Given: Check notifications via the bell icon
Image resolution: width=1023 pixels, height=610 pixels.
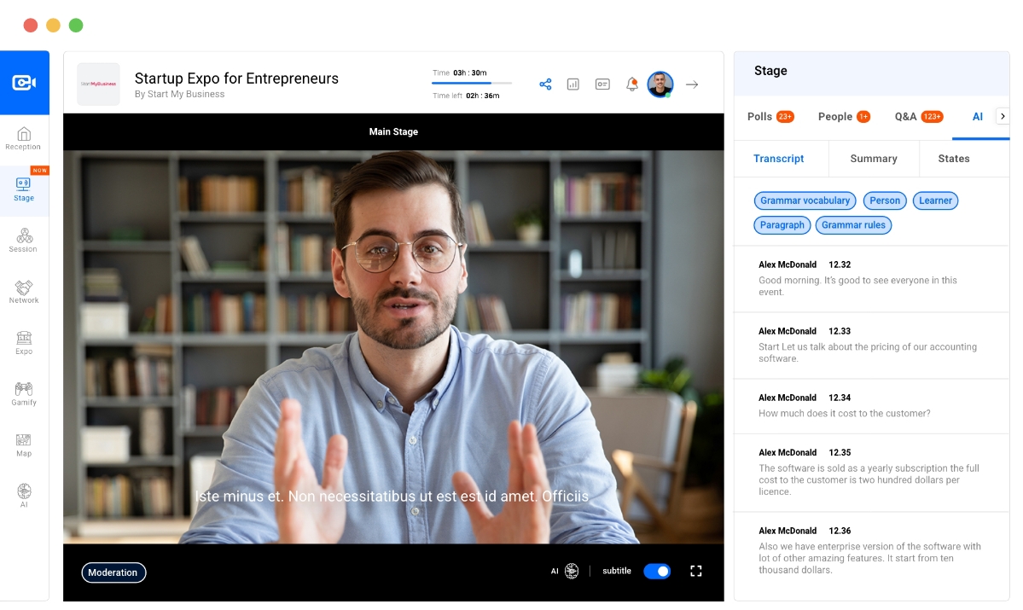Looking at the screenshot, I should [631, 84].
